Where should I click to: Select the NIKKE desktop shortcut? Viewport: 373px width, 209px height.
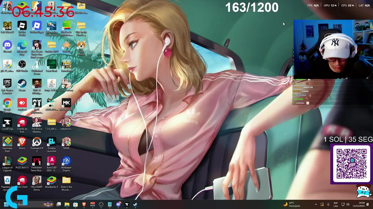pos(66,143)
